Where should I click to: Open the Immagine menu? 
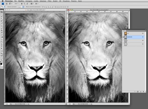(29, 1)
